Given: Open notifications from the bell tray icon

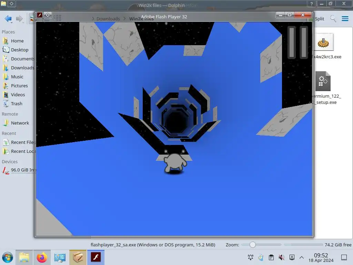Looking at the screenshot, I should 251,257.
